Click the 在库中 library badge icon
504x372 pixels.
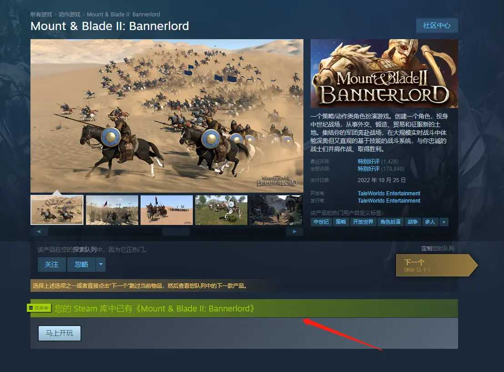39,308
